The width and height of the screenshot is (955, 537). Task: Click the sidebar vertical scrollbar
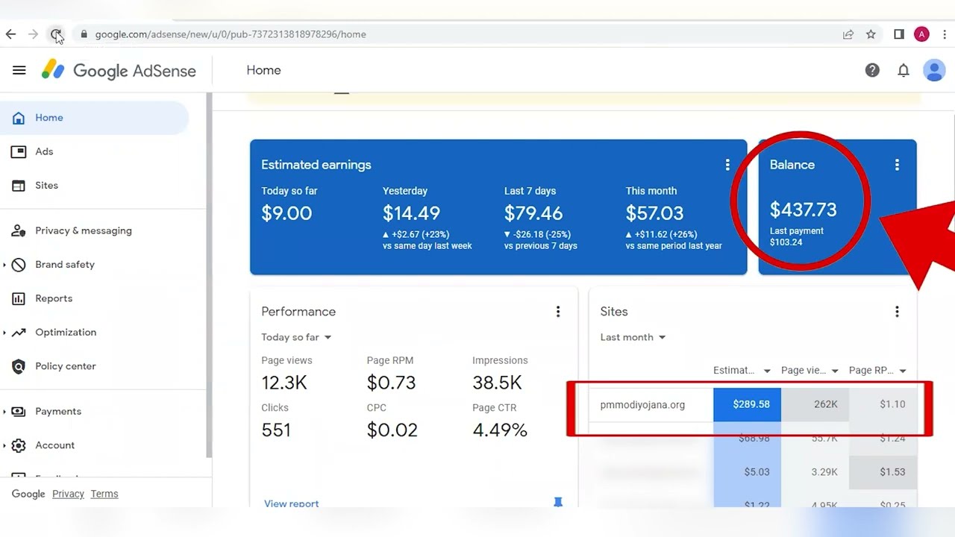(209, 274)
